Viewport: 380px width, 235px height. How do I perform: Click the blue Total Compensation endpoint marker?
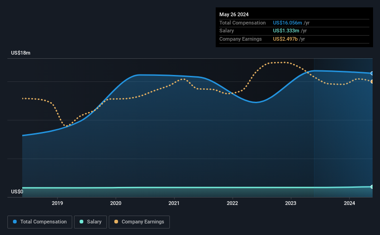[372, 73]
